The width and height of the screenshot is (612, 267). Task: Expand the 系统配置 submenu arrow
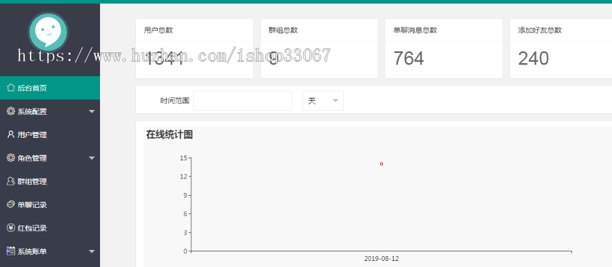pos(92,111)
